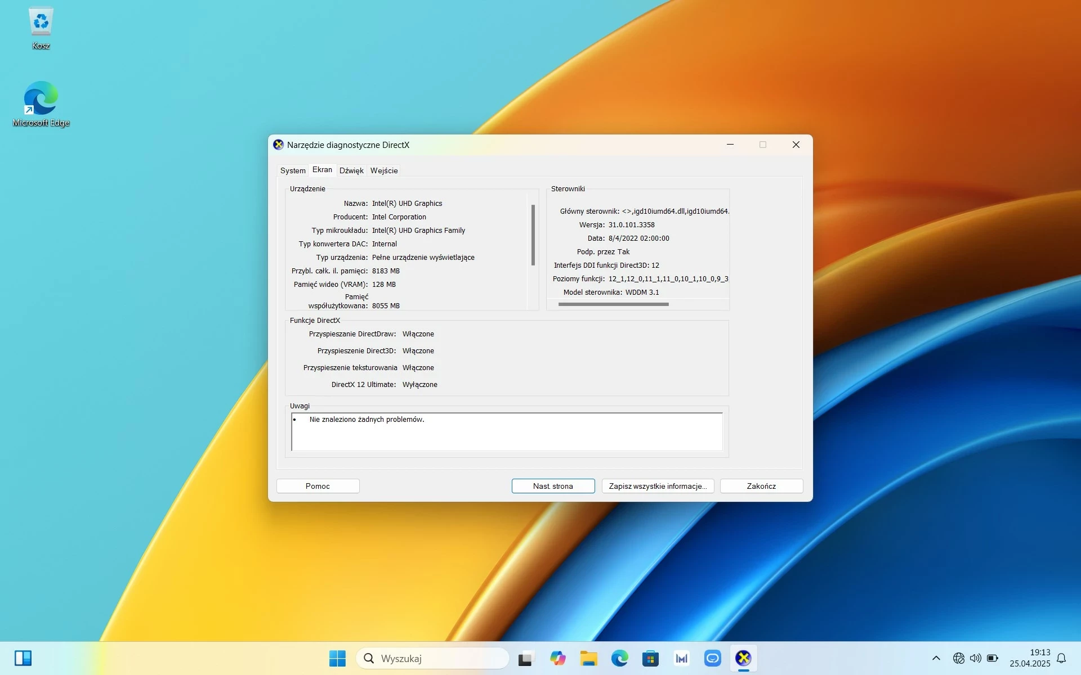Open notifications via the bell icon
The height and width of the screenshot is (675, 1081).
click(x=1061, y=658)
